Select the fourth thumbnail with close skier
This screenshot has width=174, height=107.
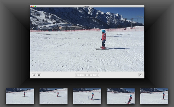pos(121,96)
